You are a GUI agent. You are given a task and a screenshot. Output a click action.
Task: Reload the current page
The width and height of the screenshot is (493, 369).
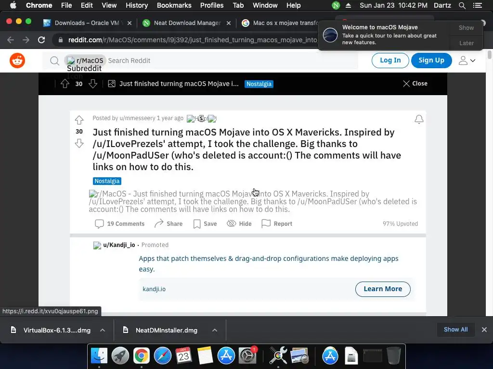coord(41,40)
